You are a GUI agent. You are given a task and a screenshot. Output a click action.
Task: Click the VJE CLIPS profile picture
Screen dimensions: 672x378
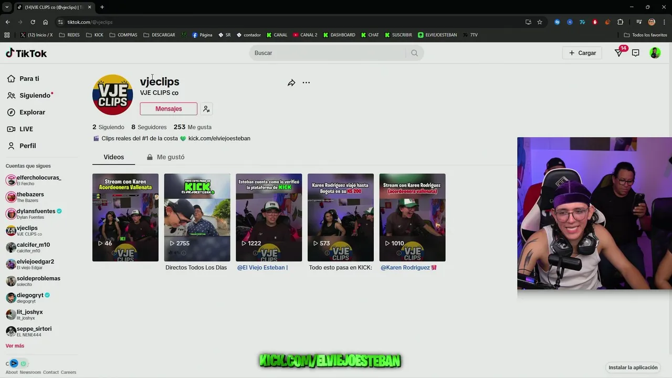113,95
